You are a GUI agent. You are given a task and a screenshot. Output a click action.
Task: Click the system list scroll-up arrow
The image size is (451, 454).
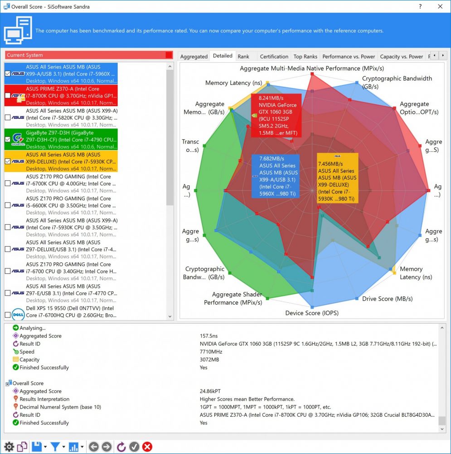pos(170,66)
